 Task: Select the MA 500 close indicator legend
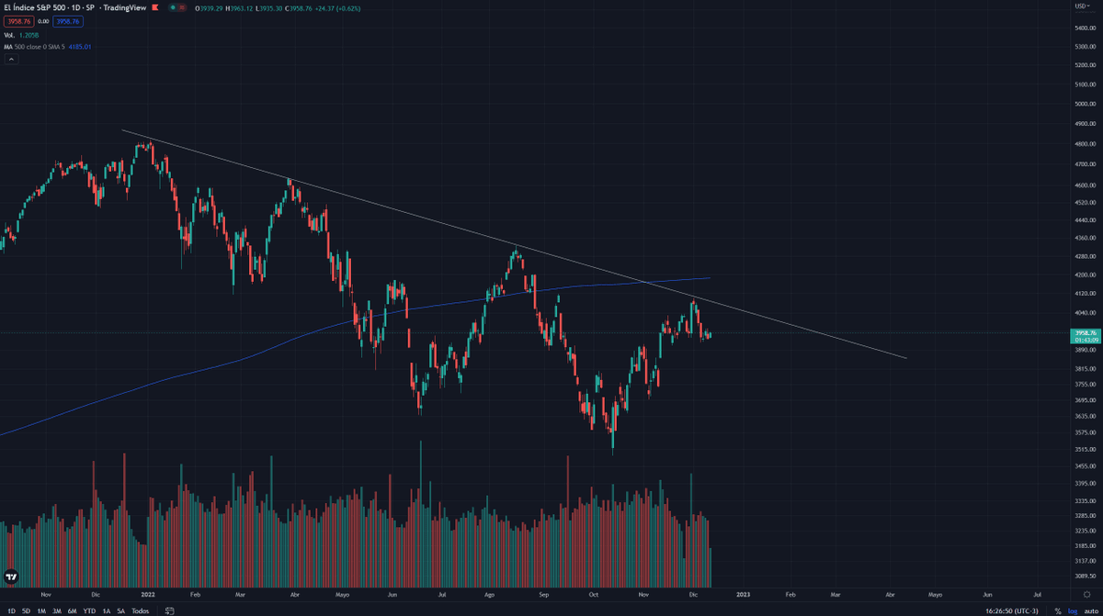[x=34, y=47]
